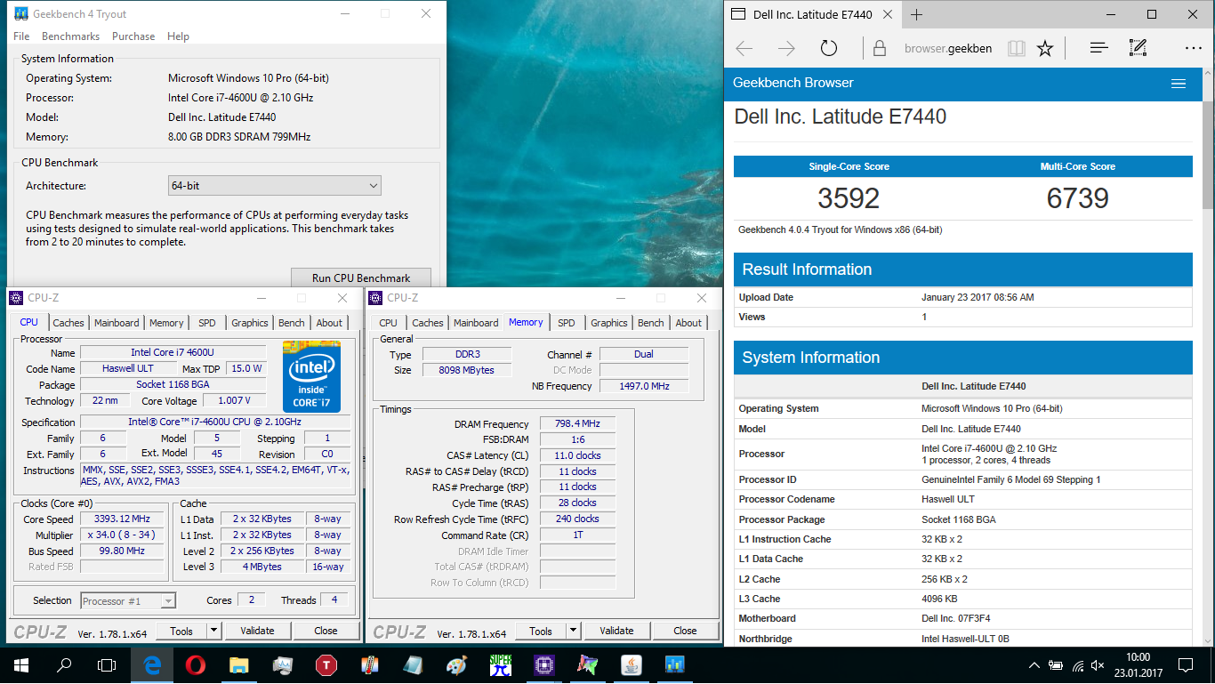Check the battery tray icon
Image resolution: width=1215 pixels, height=684 pixels.
click(1056, 664)
